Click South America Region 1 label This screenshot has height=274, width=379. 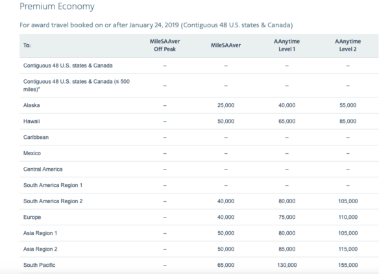click(x=53, y=185)
